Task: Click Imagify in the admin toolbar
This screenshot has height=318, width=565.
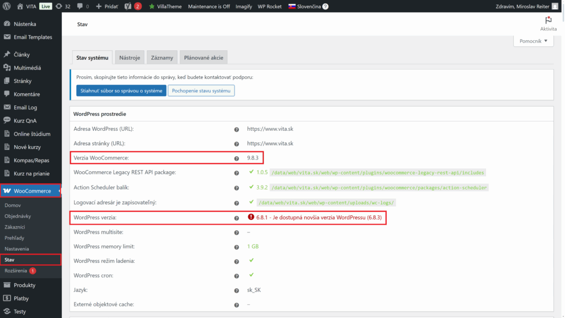Action: 243,6
